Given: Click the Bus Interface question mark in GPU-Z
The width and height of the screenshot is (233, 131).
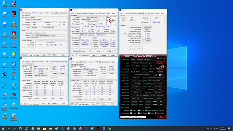Looking at the screenshot, I should 165,81.
